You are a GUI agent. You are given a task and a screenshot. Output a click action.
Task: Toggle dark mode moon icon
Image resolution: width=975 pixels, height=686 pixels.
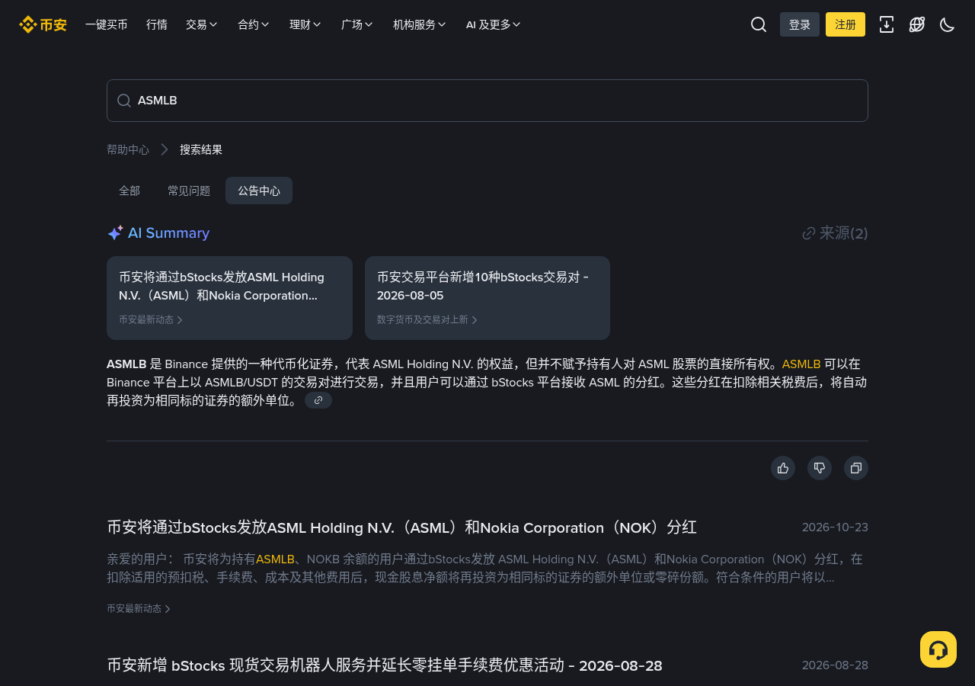click(x=948, y=24)
